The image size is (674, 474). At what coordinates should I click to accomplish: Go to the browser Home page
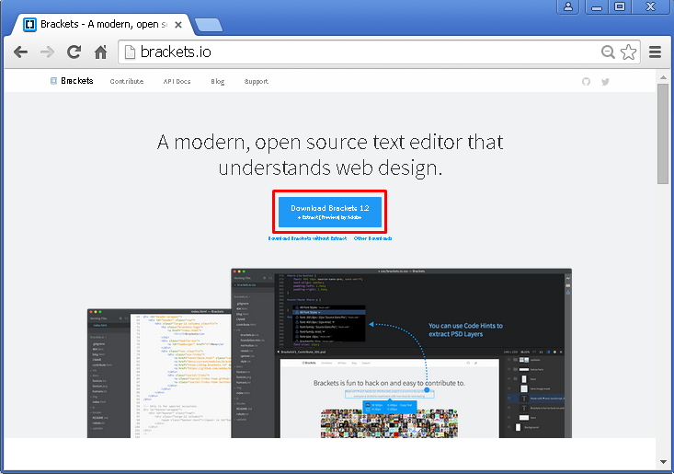coord(100,52)
